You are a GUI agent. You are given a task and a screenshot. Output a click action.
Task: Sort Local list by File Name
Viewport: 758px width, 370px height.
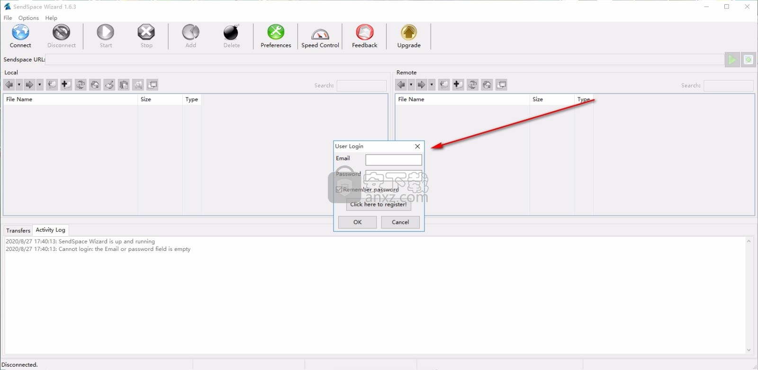[70, 99]
